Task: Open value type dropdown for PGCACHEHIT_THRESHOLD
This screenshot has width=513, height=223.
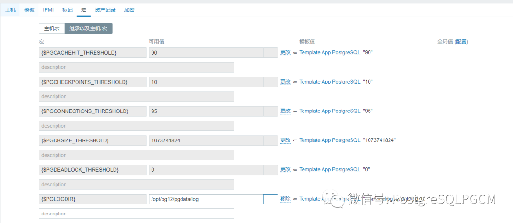Action: click(x=271, y=53)
